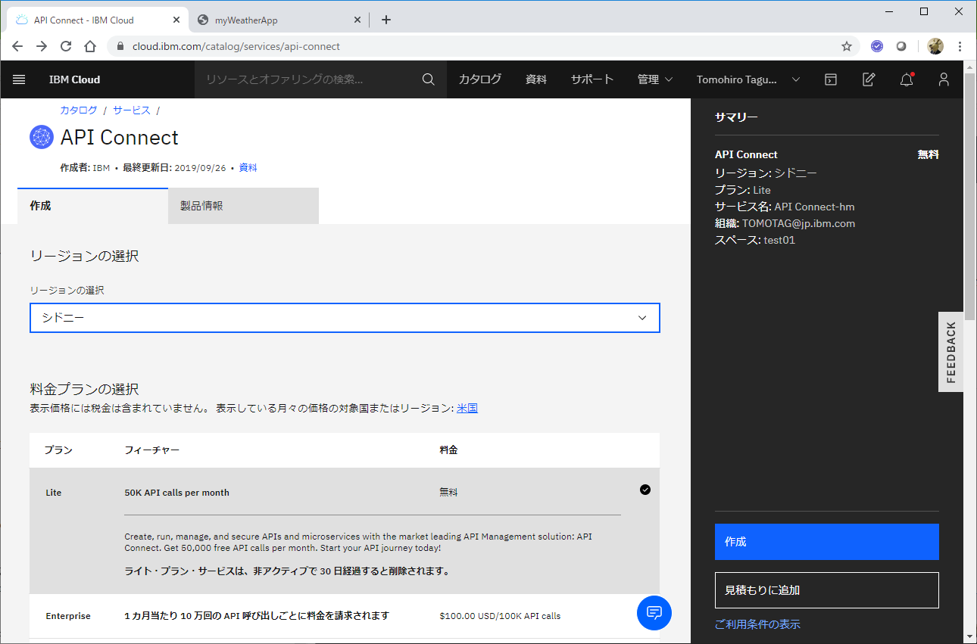
Task: Open the IBM Cloud Shell icon
Action: pos(831,79)
